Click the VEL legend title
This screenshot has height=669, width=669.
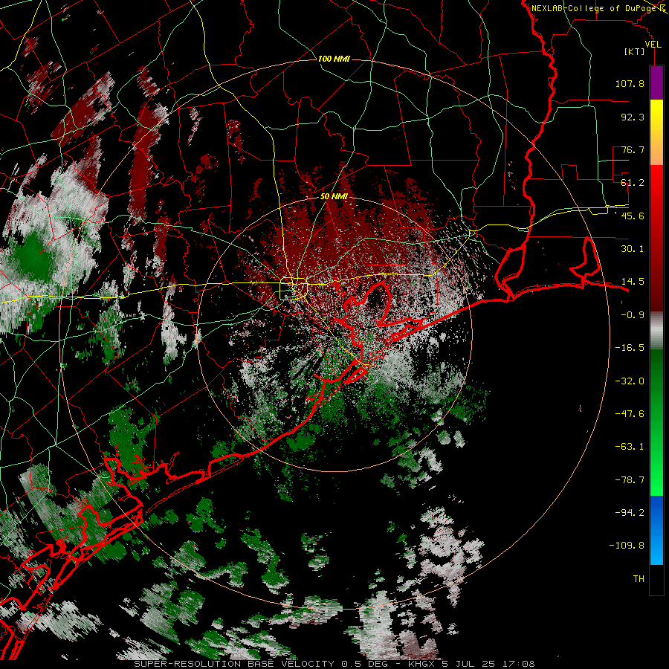point(653,45)
